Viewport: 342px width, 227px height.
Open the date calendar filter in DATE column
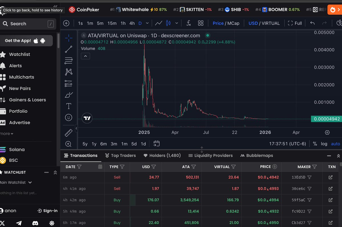(100, 167)
